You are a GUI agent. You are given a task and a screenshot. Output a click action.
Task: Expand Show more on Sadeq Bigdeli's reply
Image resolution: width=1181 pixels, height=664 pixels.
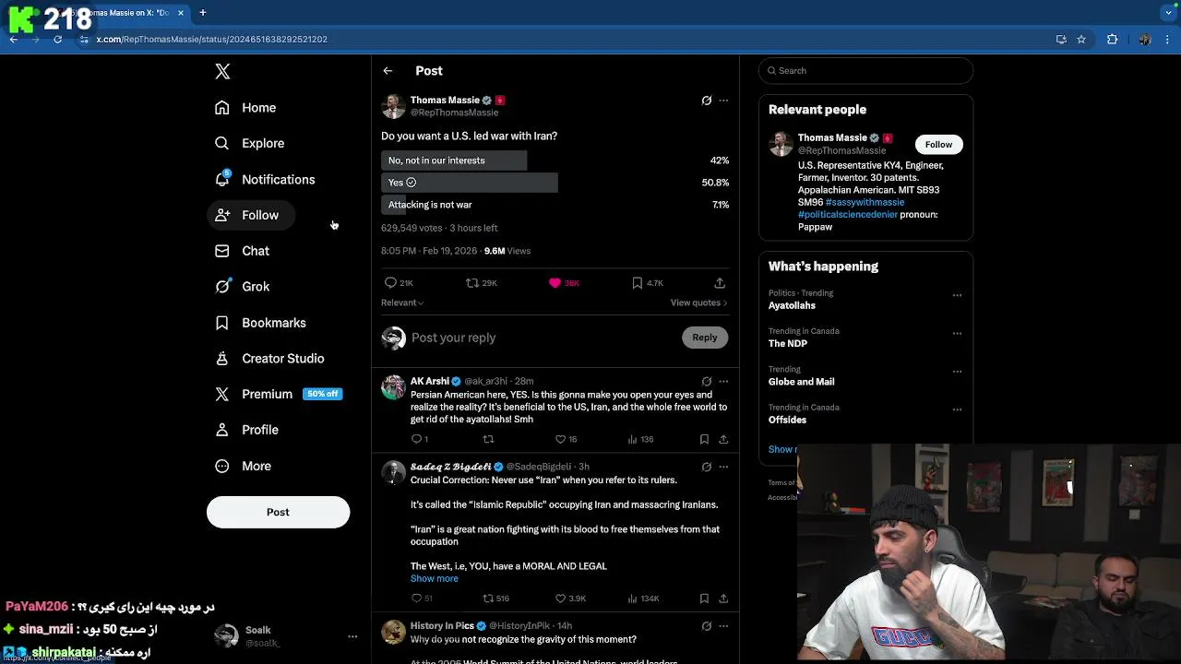click(x=434, y=578)
